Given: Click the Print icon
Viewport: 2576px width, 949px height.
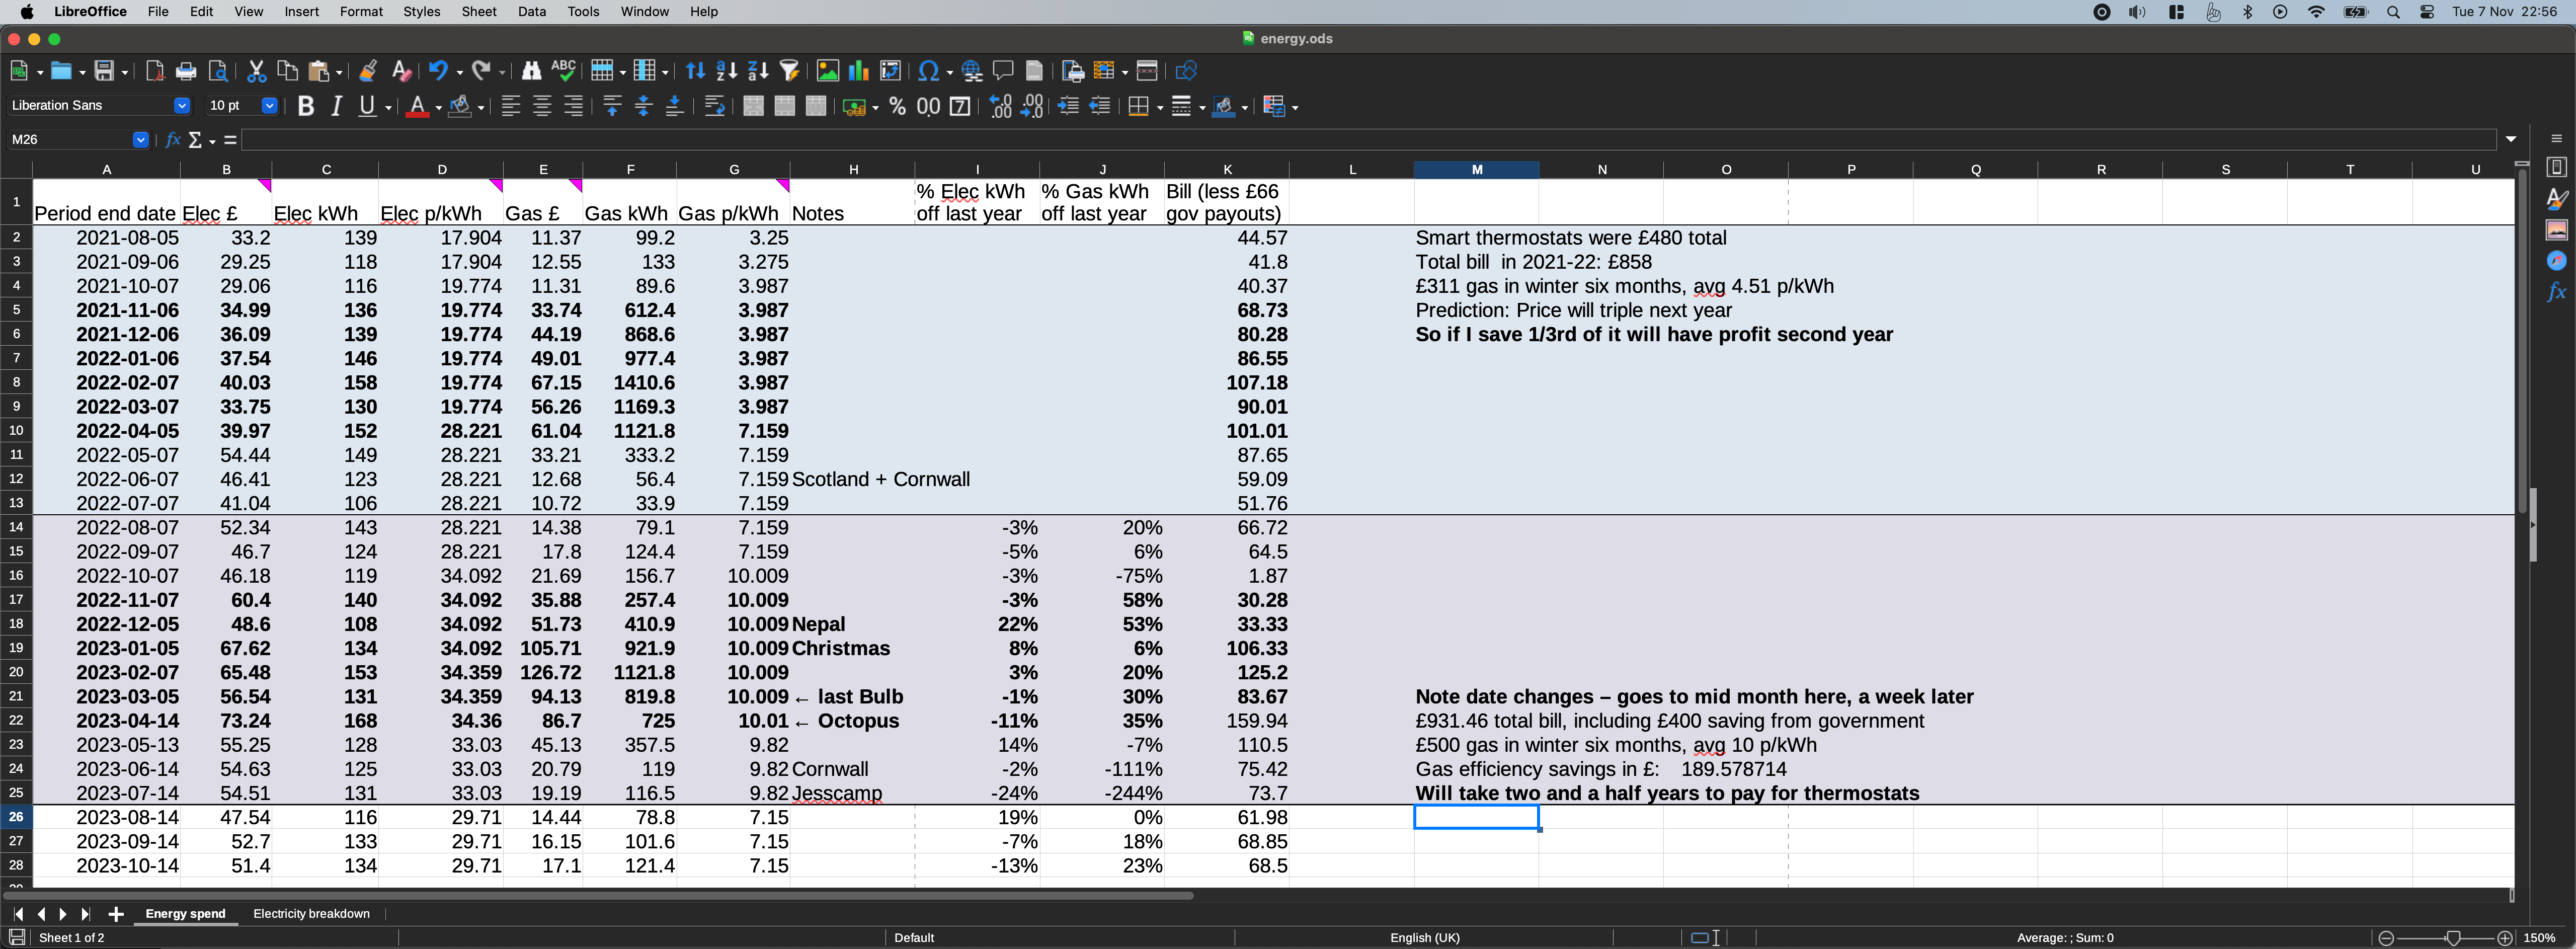Looking at the screenshot, I should click(x=186, y=71).
